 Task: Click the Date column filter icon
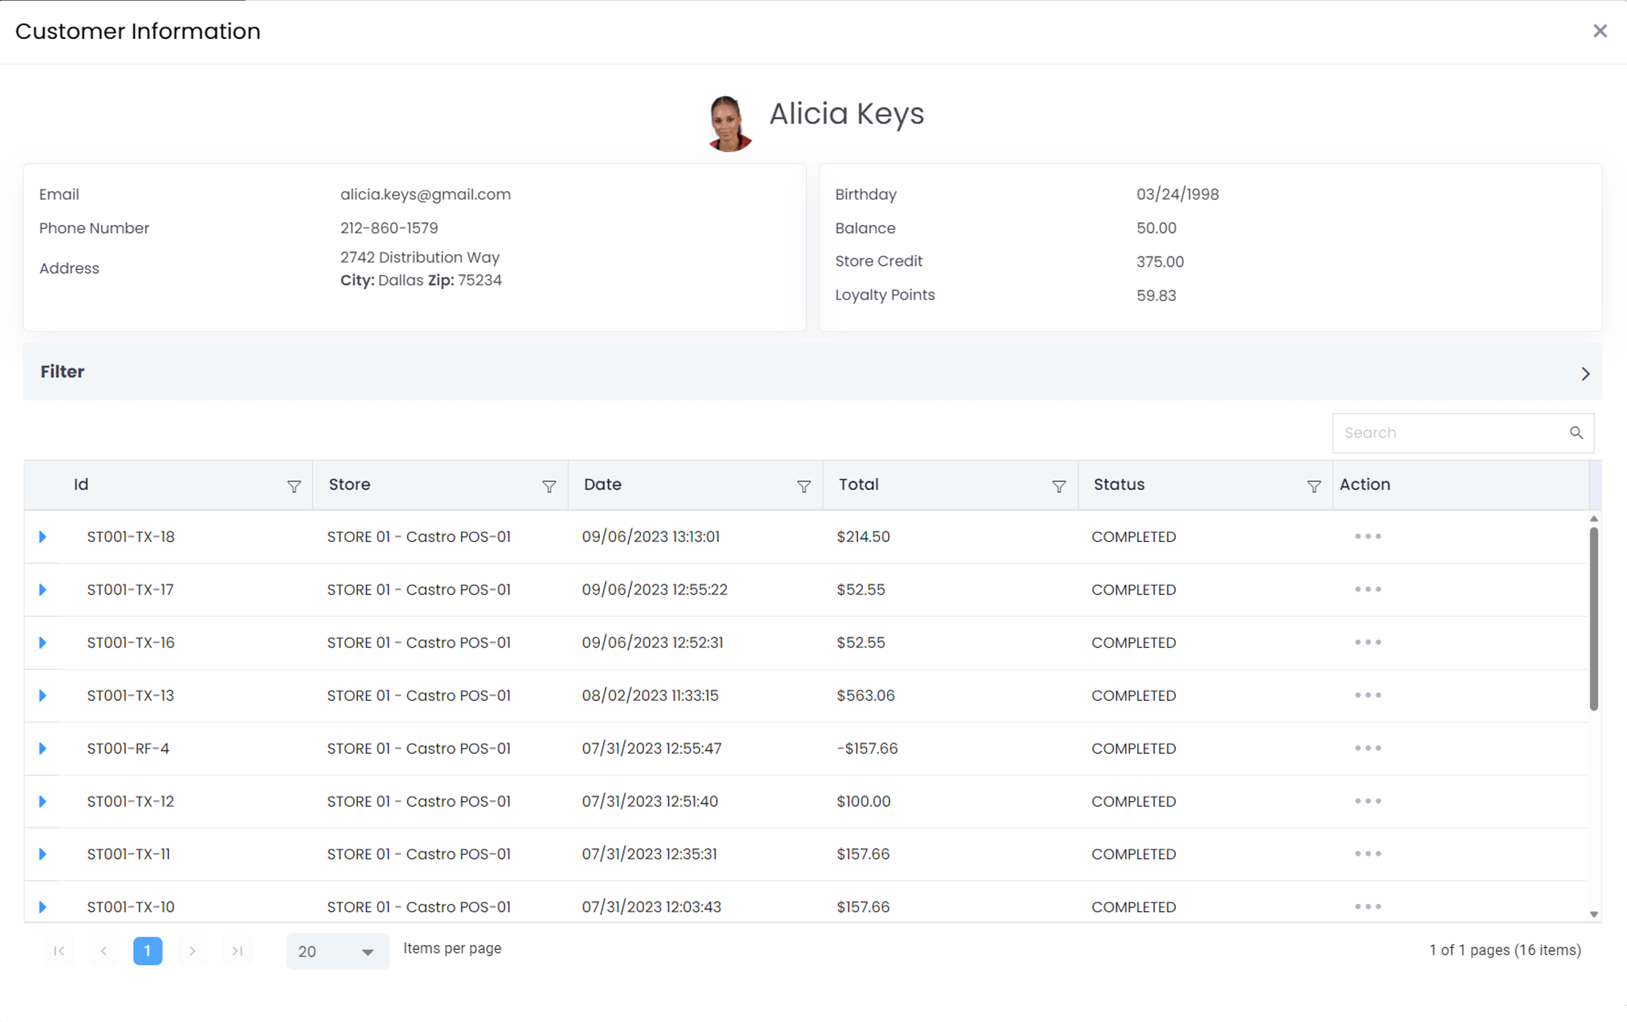(x=804, y=486)
